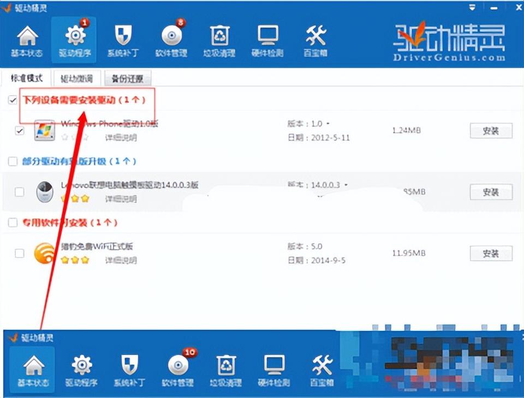Click 安装 for Windows Phone driver
Viewport: 524px width, 398px height.
pyautogui.click(x=491, y=130)
